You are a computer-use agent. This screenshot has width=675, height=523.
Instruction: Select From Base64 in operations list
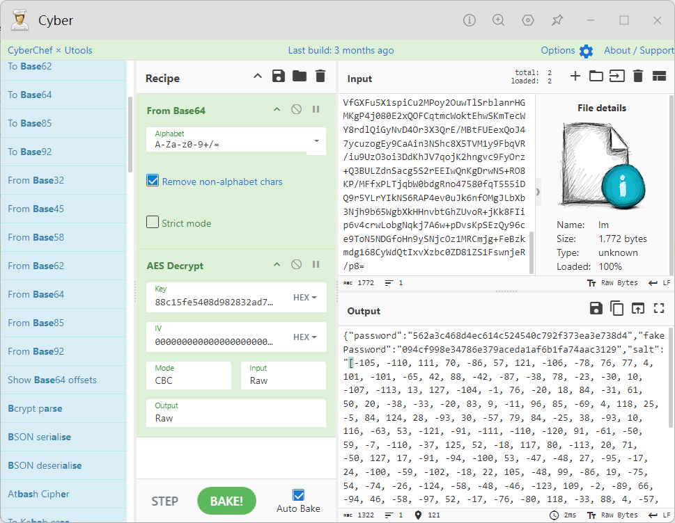tap(63, 294)
